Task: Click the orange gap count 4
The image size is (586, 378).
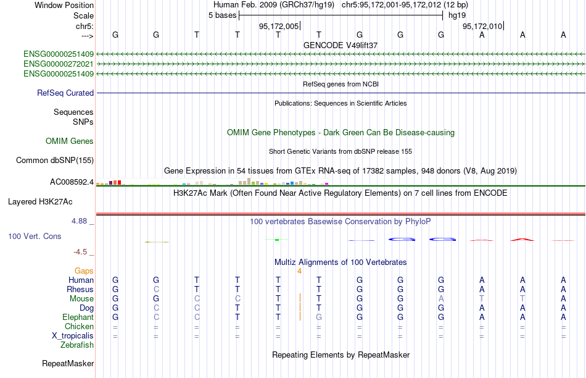Action: tap(299, 271)
